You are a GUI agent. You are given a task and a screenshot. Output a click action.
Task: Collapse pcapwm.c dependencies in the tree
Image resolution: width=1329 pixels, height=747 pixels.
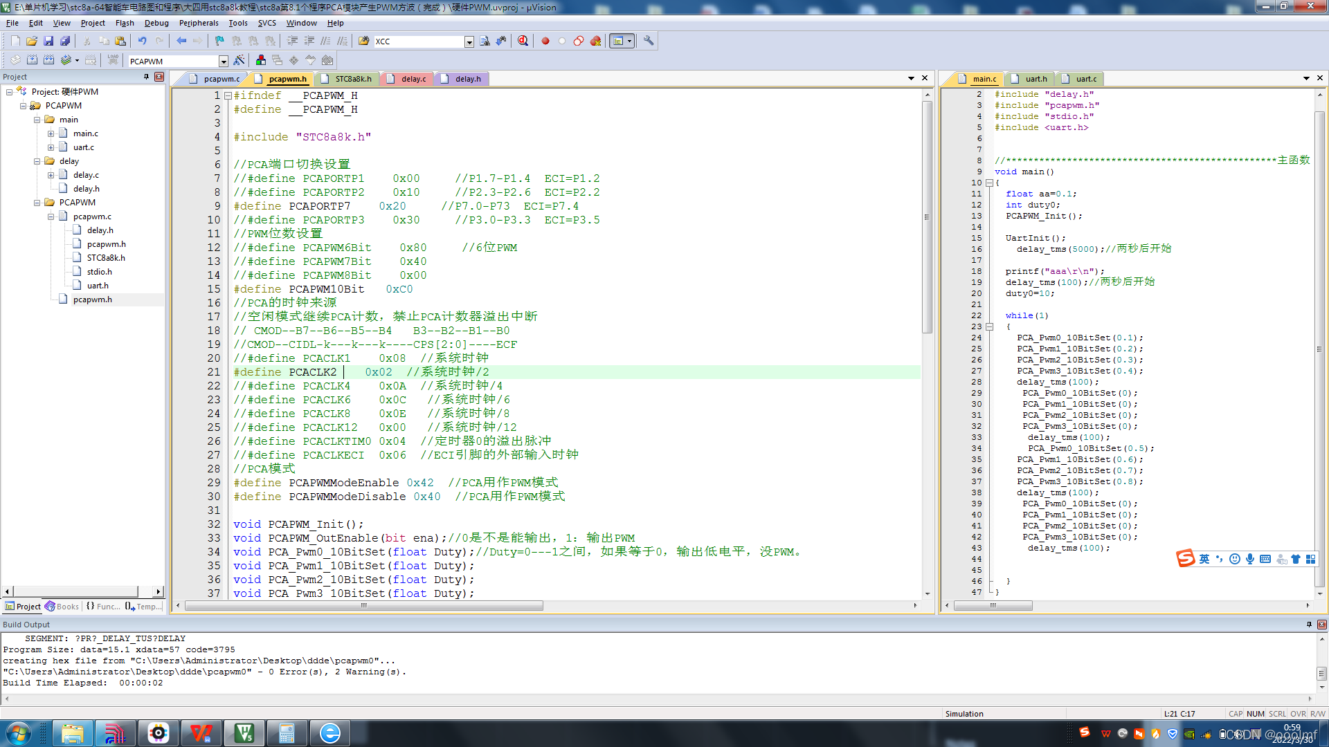51,216
